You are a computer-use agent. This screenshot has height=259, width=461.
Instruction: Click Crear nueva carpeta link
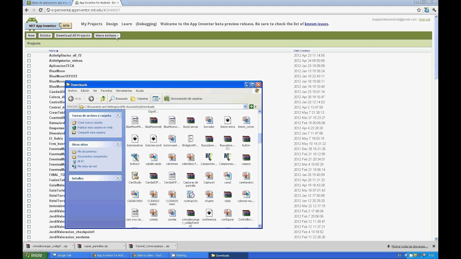point(90,123)
